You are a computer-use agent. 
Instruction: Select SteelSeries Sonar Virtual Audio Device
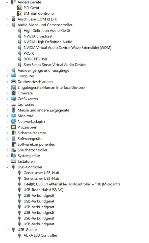55,65
